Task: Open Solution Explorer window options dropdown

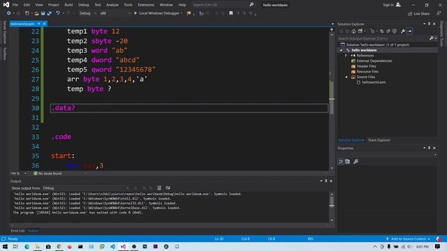Action: 424,24
